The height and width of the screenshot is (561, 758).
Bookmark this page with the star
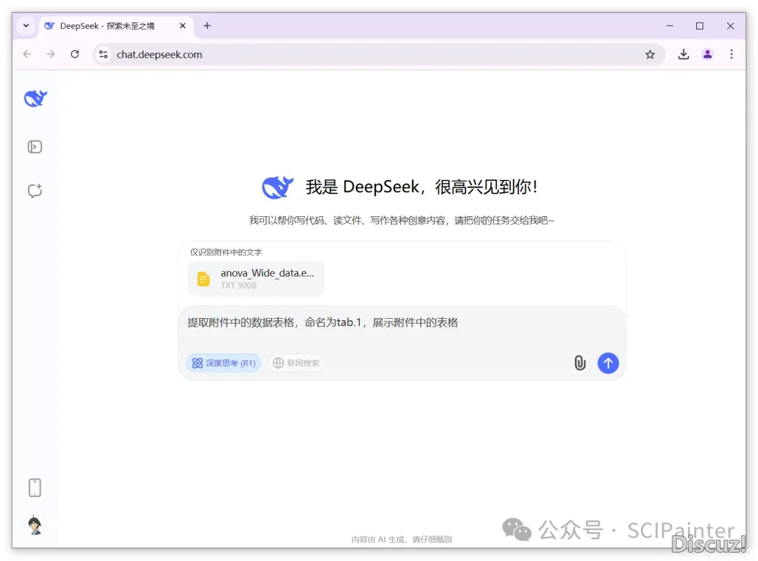click(650, 54)
